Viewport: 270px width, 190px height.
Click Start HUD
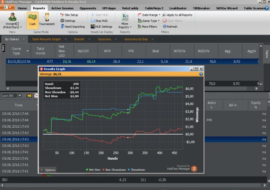(x=100, y=15)
